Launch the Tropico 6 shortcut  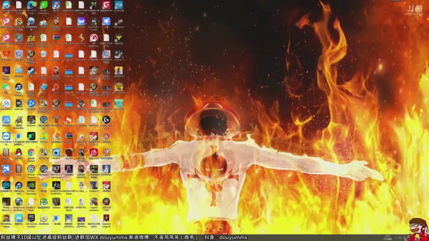94,185
